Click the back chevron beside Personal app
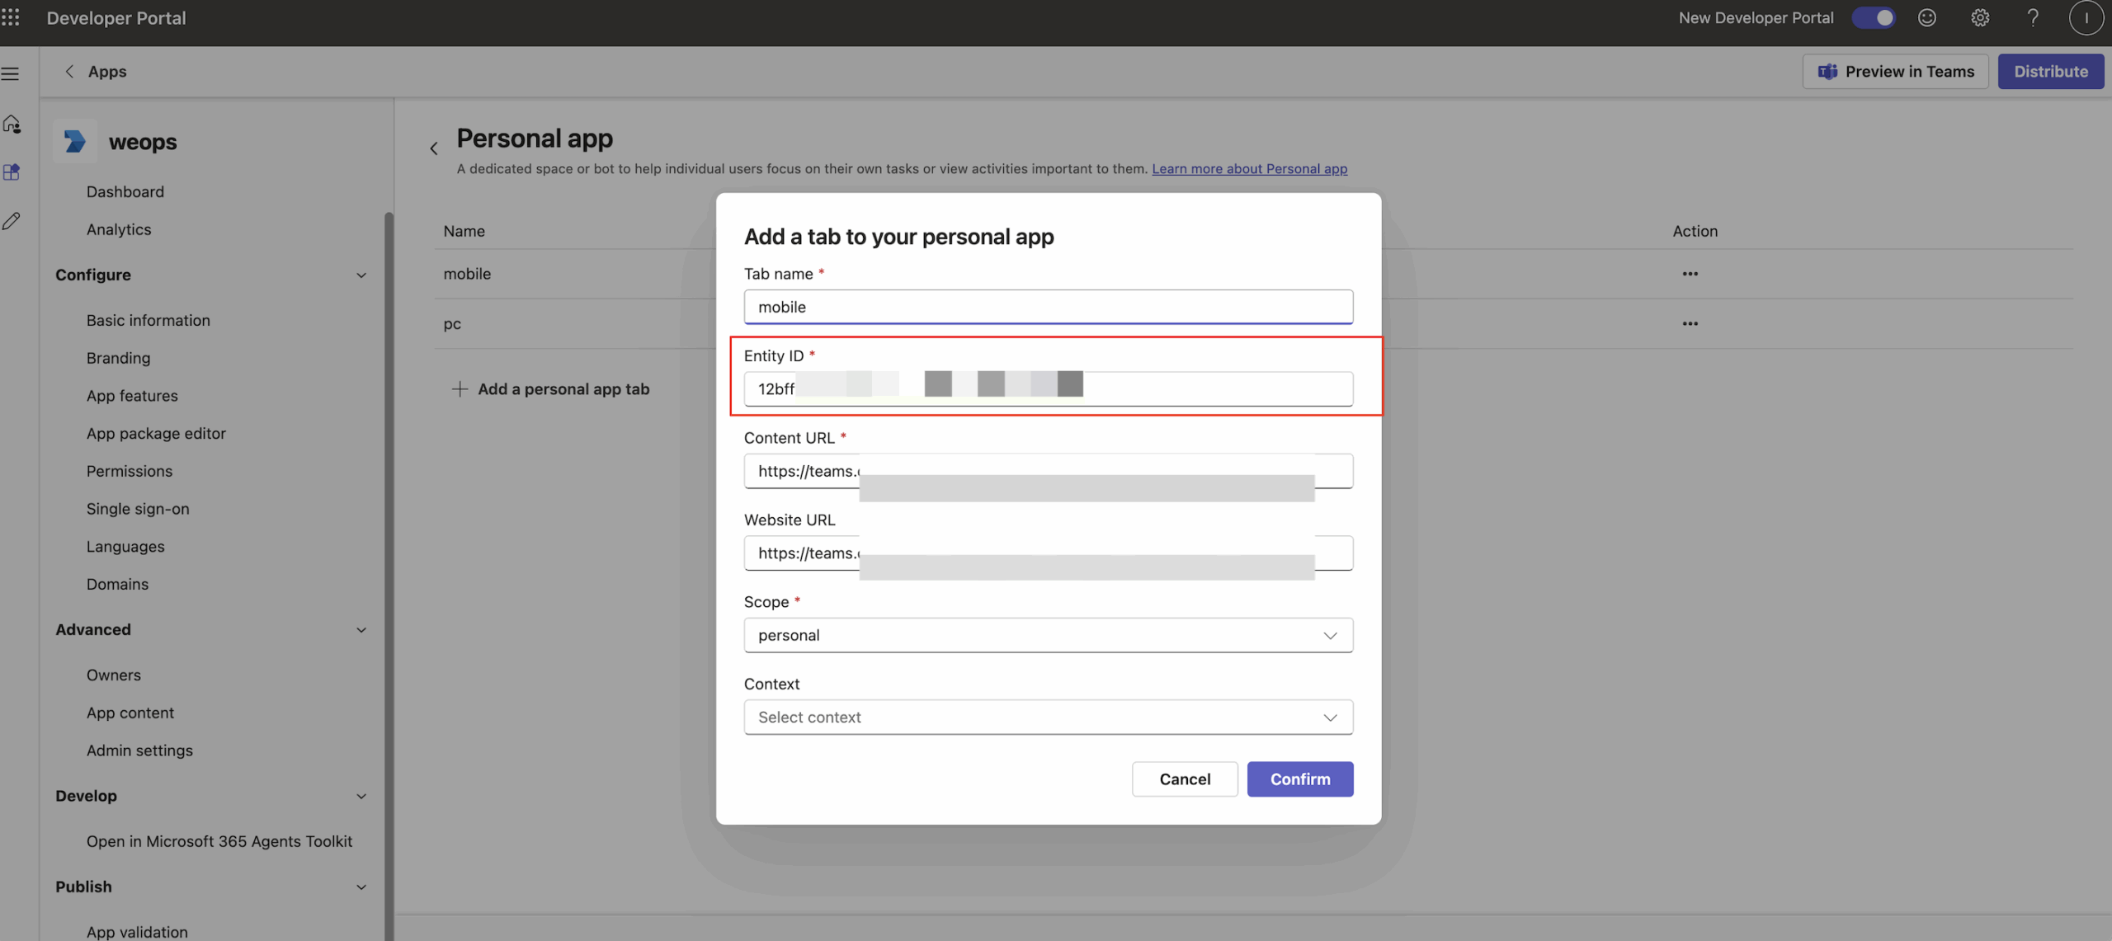This screenshot has height=941, width=2112. click(434, 148)
